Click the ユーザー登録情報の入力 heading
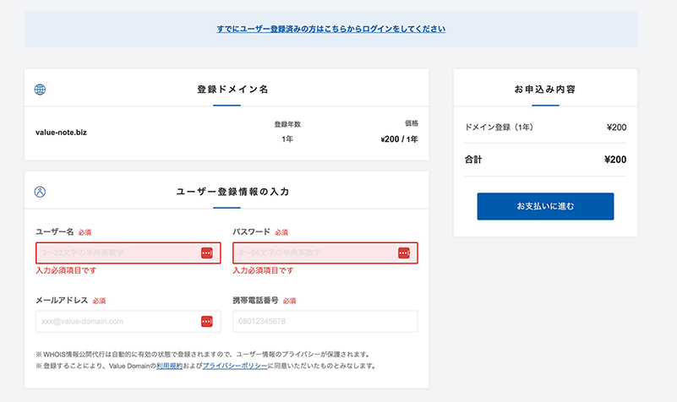 [232, 192]
